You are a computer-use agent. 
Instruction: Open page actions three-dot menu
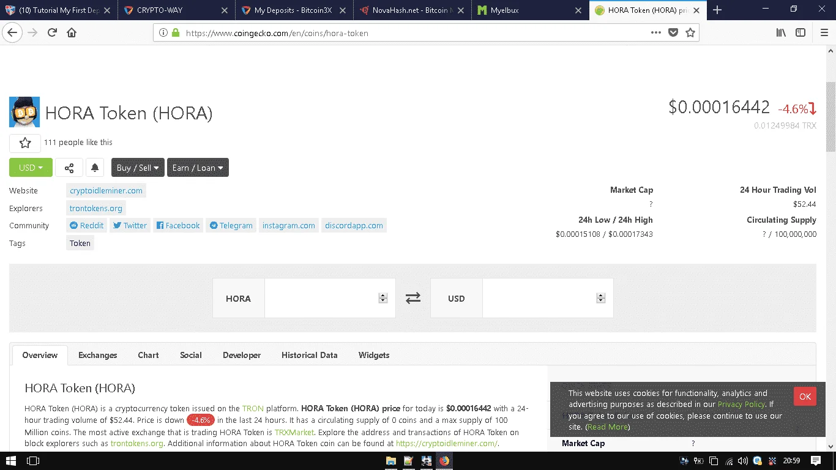pos(656,32)
